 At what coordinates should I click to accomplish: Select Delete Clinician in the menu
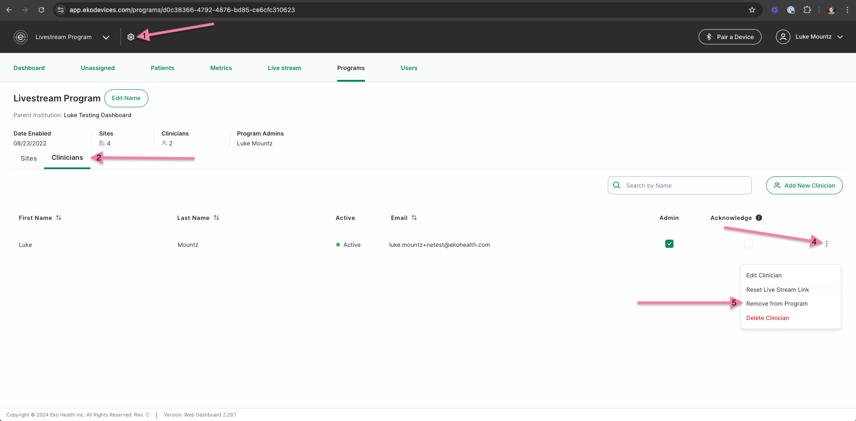[767, 318]
